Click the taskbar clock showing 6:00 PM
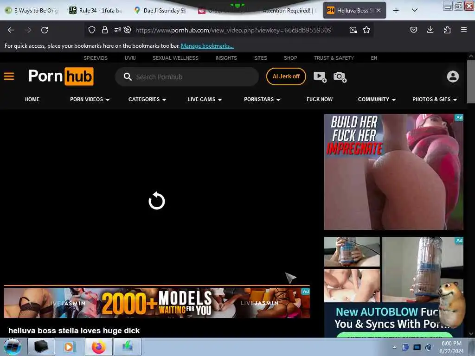475x356 pixels. [451, 347]
